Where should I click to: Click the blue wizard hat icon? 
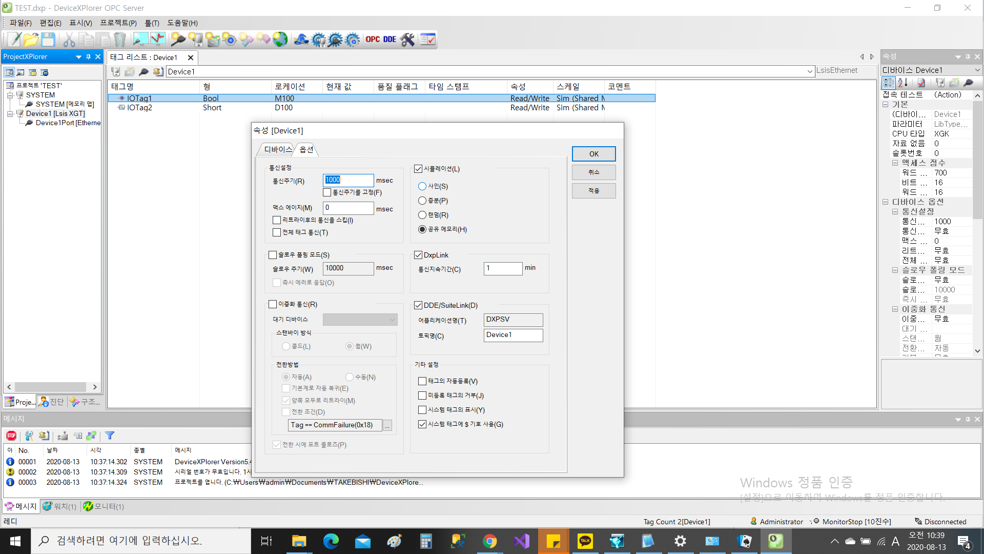[x=301, y=39]
